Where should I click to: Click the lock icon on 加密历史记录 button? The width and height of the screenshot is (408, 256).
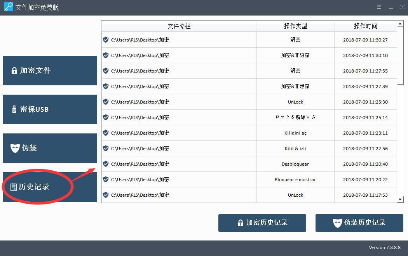point(241,223)
